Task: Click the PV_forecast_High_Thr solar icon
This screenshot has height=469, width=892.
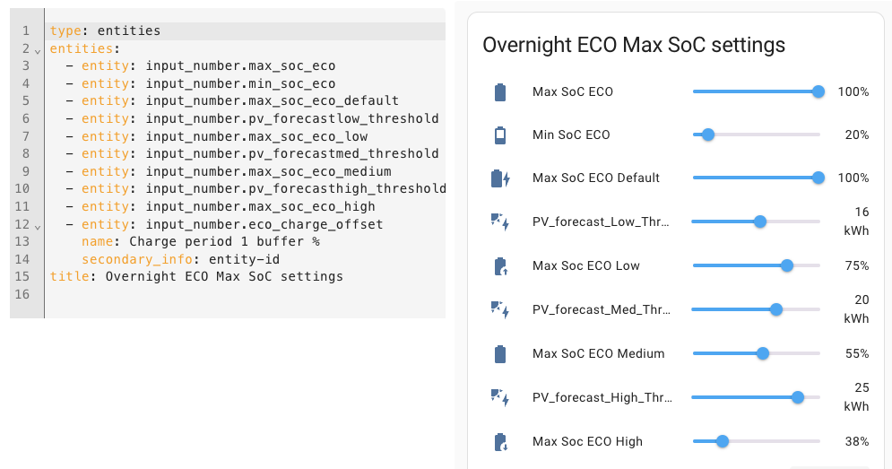Action: (x=500, y=397)
